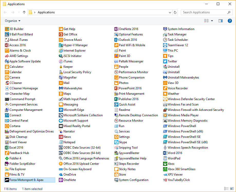Open the address bar history dropdown
The width and height of the screenshot is (236, 192).
click(170, 12)
